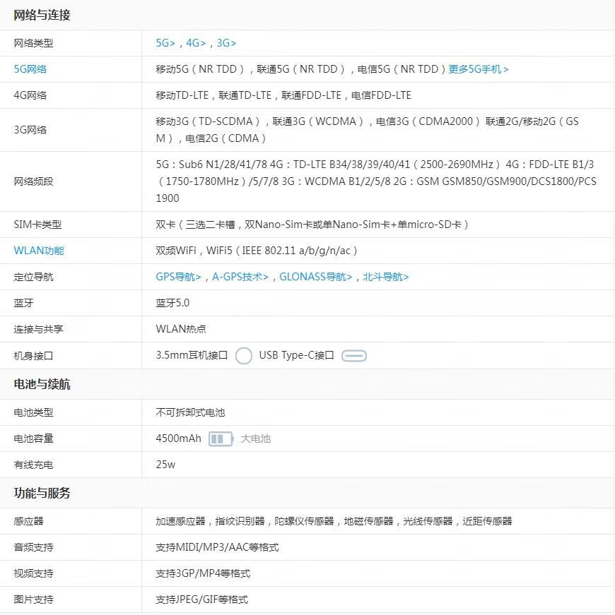Click the 网络与连接 section header
Screen dimensions: 615x615
click(x=42, y=15)
